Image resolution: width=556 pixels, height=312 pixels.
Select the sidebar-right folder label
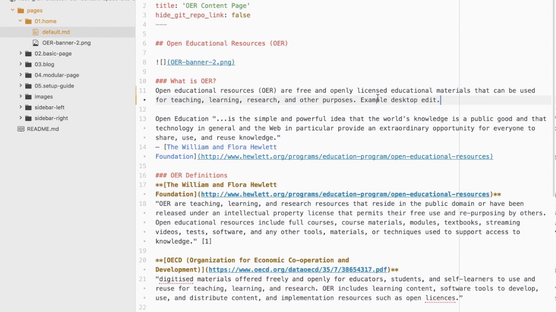(x=51, y=118)
